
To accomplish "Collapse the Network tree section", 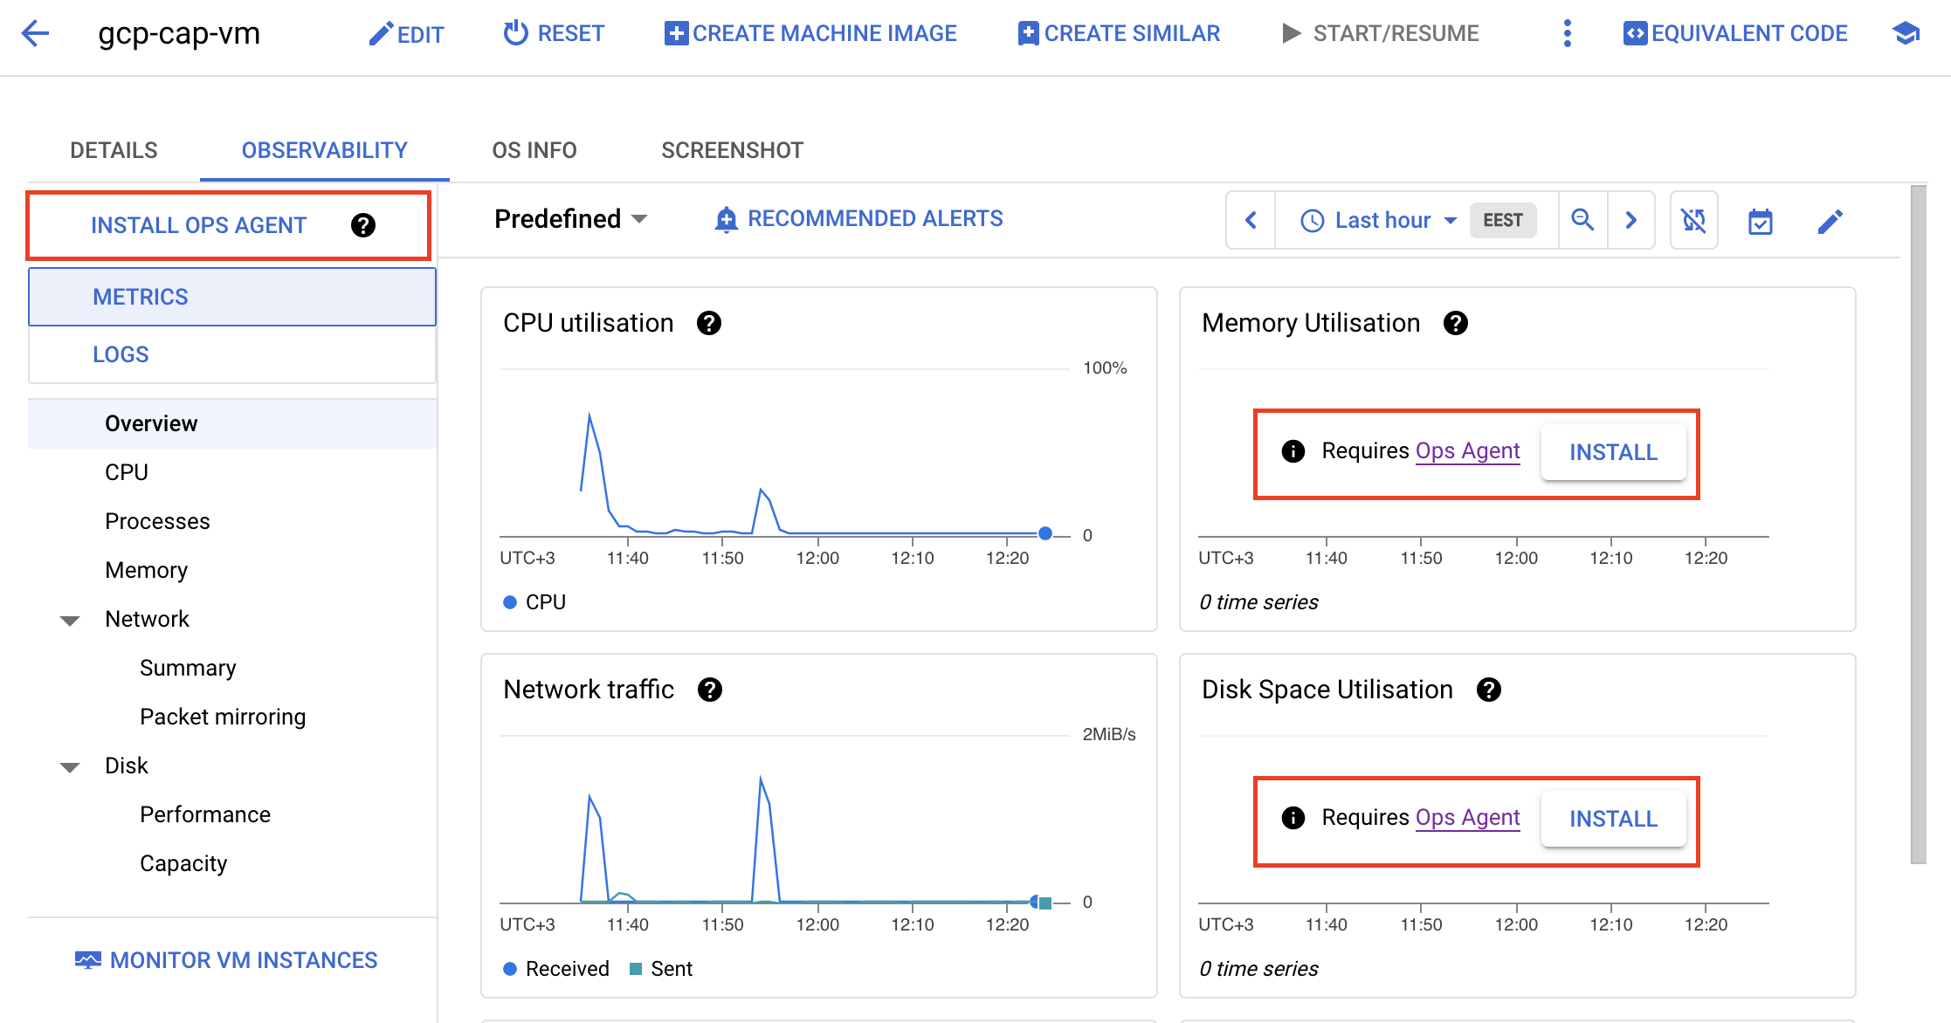I will tap(70, 621).
